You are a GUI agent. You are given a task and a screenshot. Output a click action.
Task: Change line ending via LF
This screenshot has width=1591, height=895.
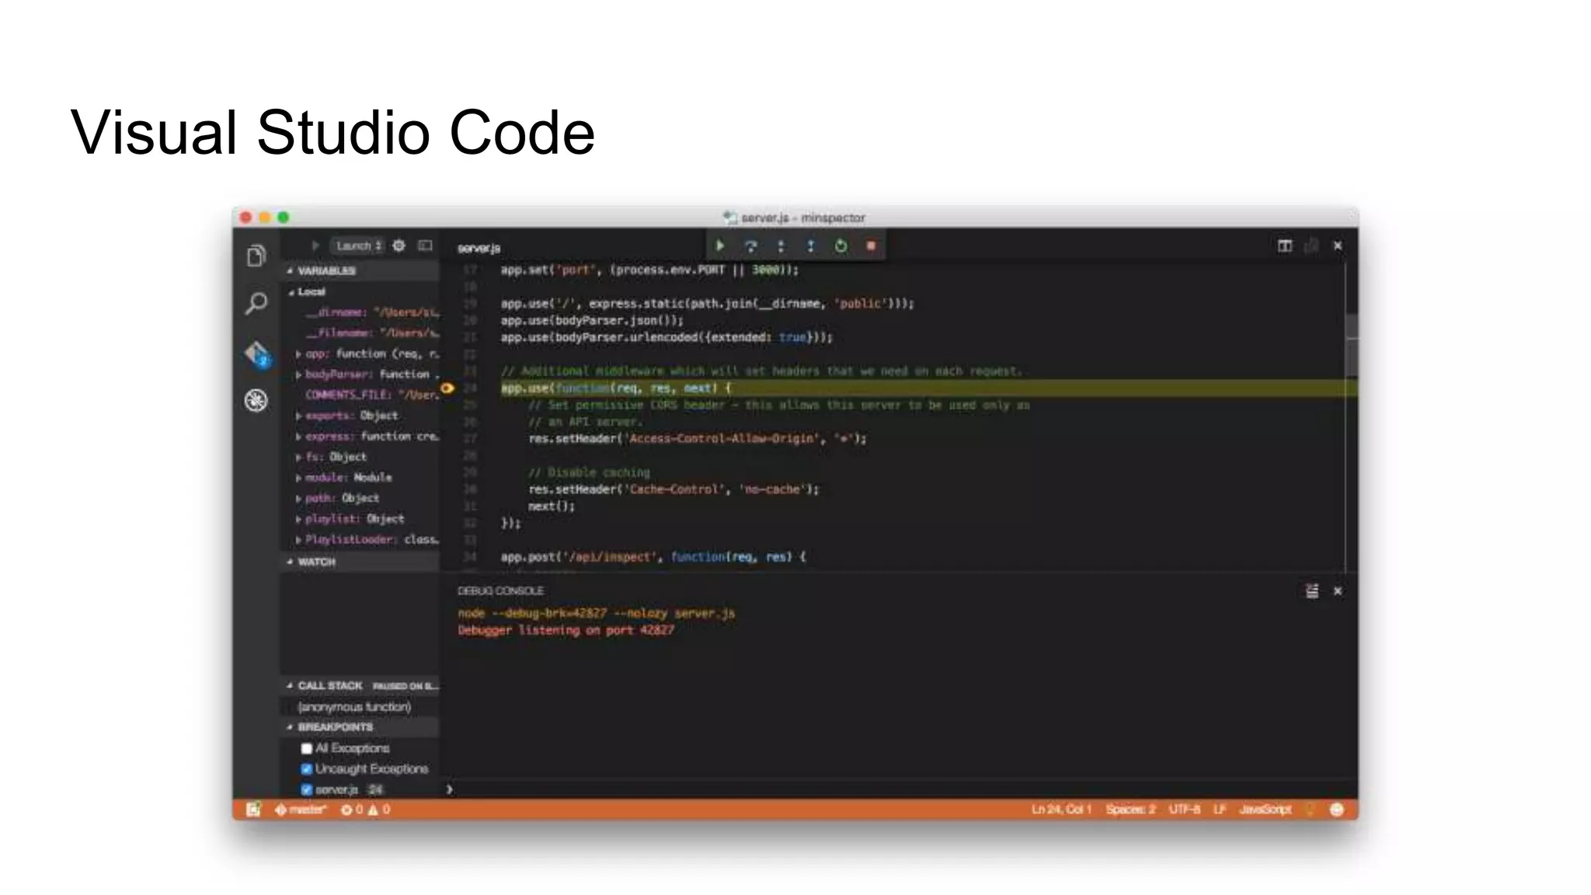pos(1220,810)
